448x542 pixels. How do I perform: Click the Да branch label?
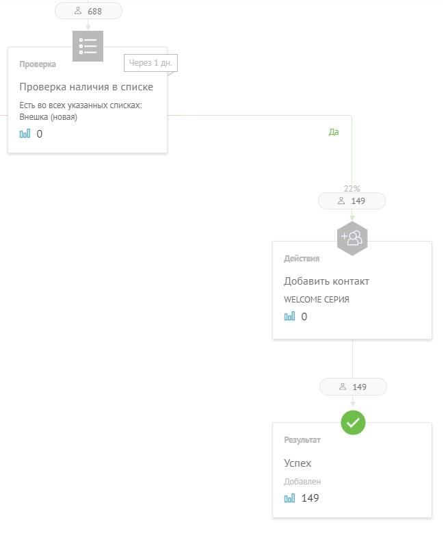pos(334,131)
